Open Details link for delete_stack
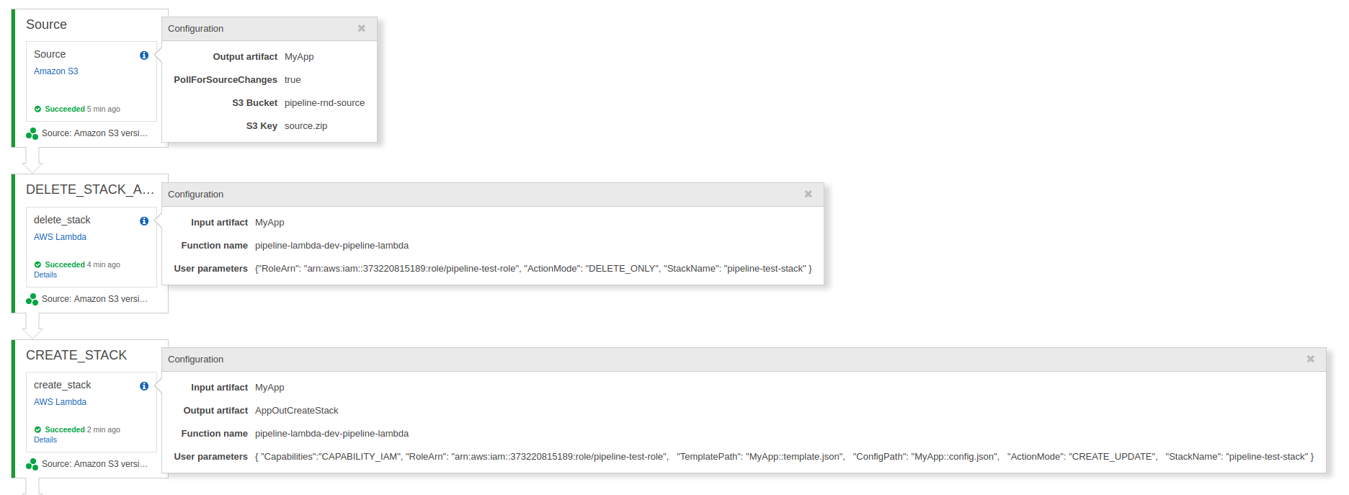 pos(45,275)
